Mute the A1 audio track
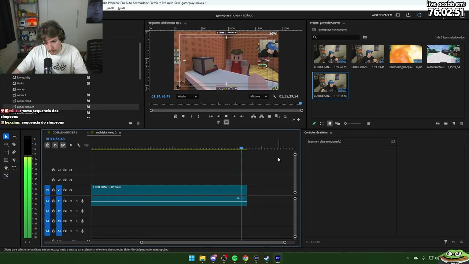This screenshot has width=469, height=264. click(71, 201)
